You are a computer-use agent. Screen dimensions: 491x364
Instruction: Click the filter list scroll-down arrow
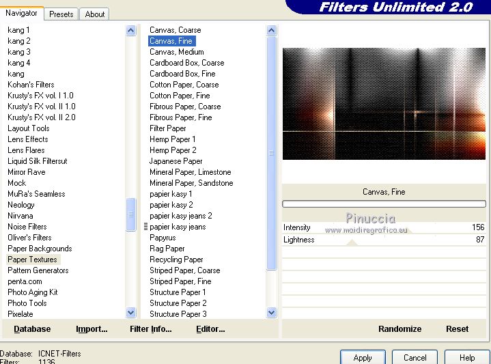tap(272, 312)
